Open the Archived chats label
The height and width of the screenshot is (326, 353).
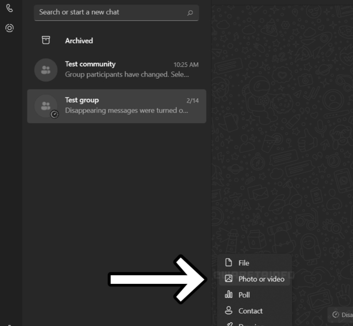[x=79, y=41]
